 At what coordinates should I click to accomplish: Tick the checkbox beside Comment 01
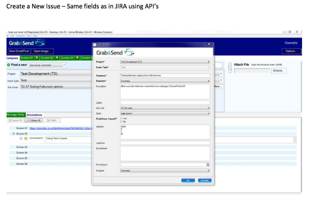[x=21, y=138]
